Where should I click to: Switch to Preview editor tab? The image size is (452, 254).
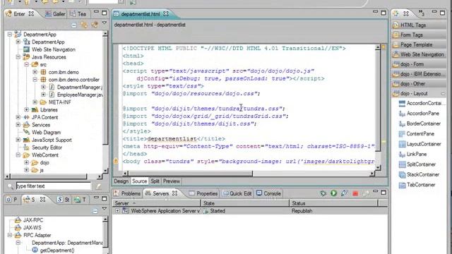click(171, 181)
